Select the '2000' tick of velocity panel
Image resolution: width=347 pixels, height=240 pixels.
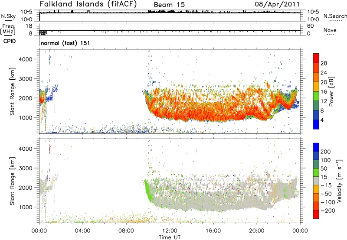(x=25, y=188)
